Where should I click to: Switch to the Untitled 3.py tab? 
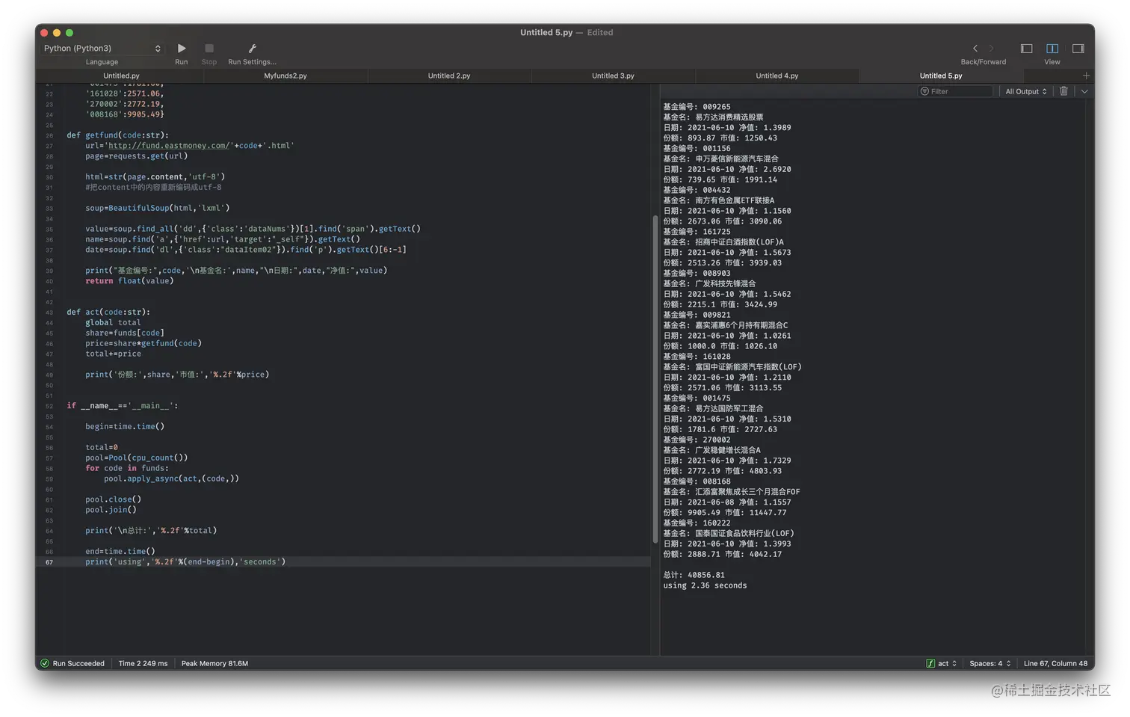point(613,76)
